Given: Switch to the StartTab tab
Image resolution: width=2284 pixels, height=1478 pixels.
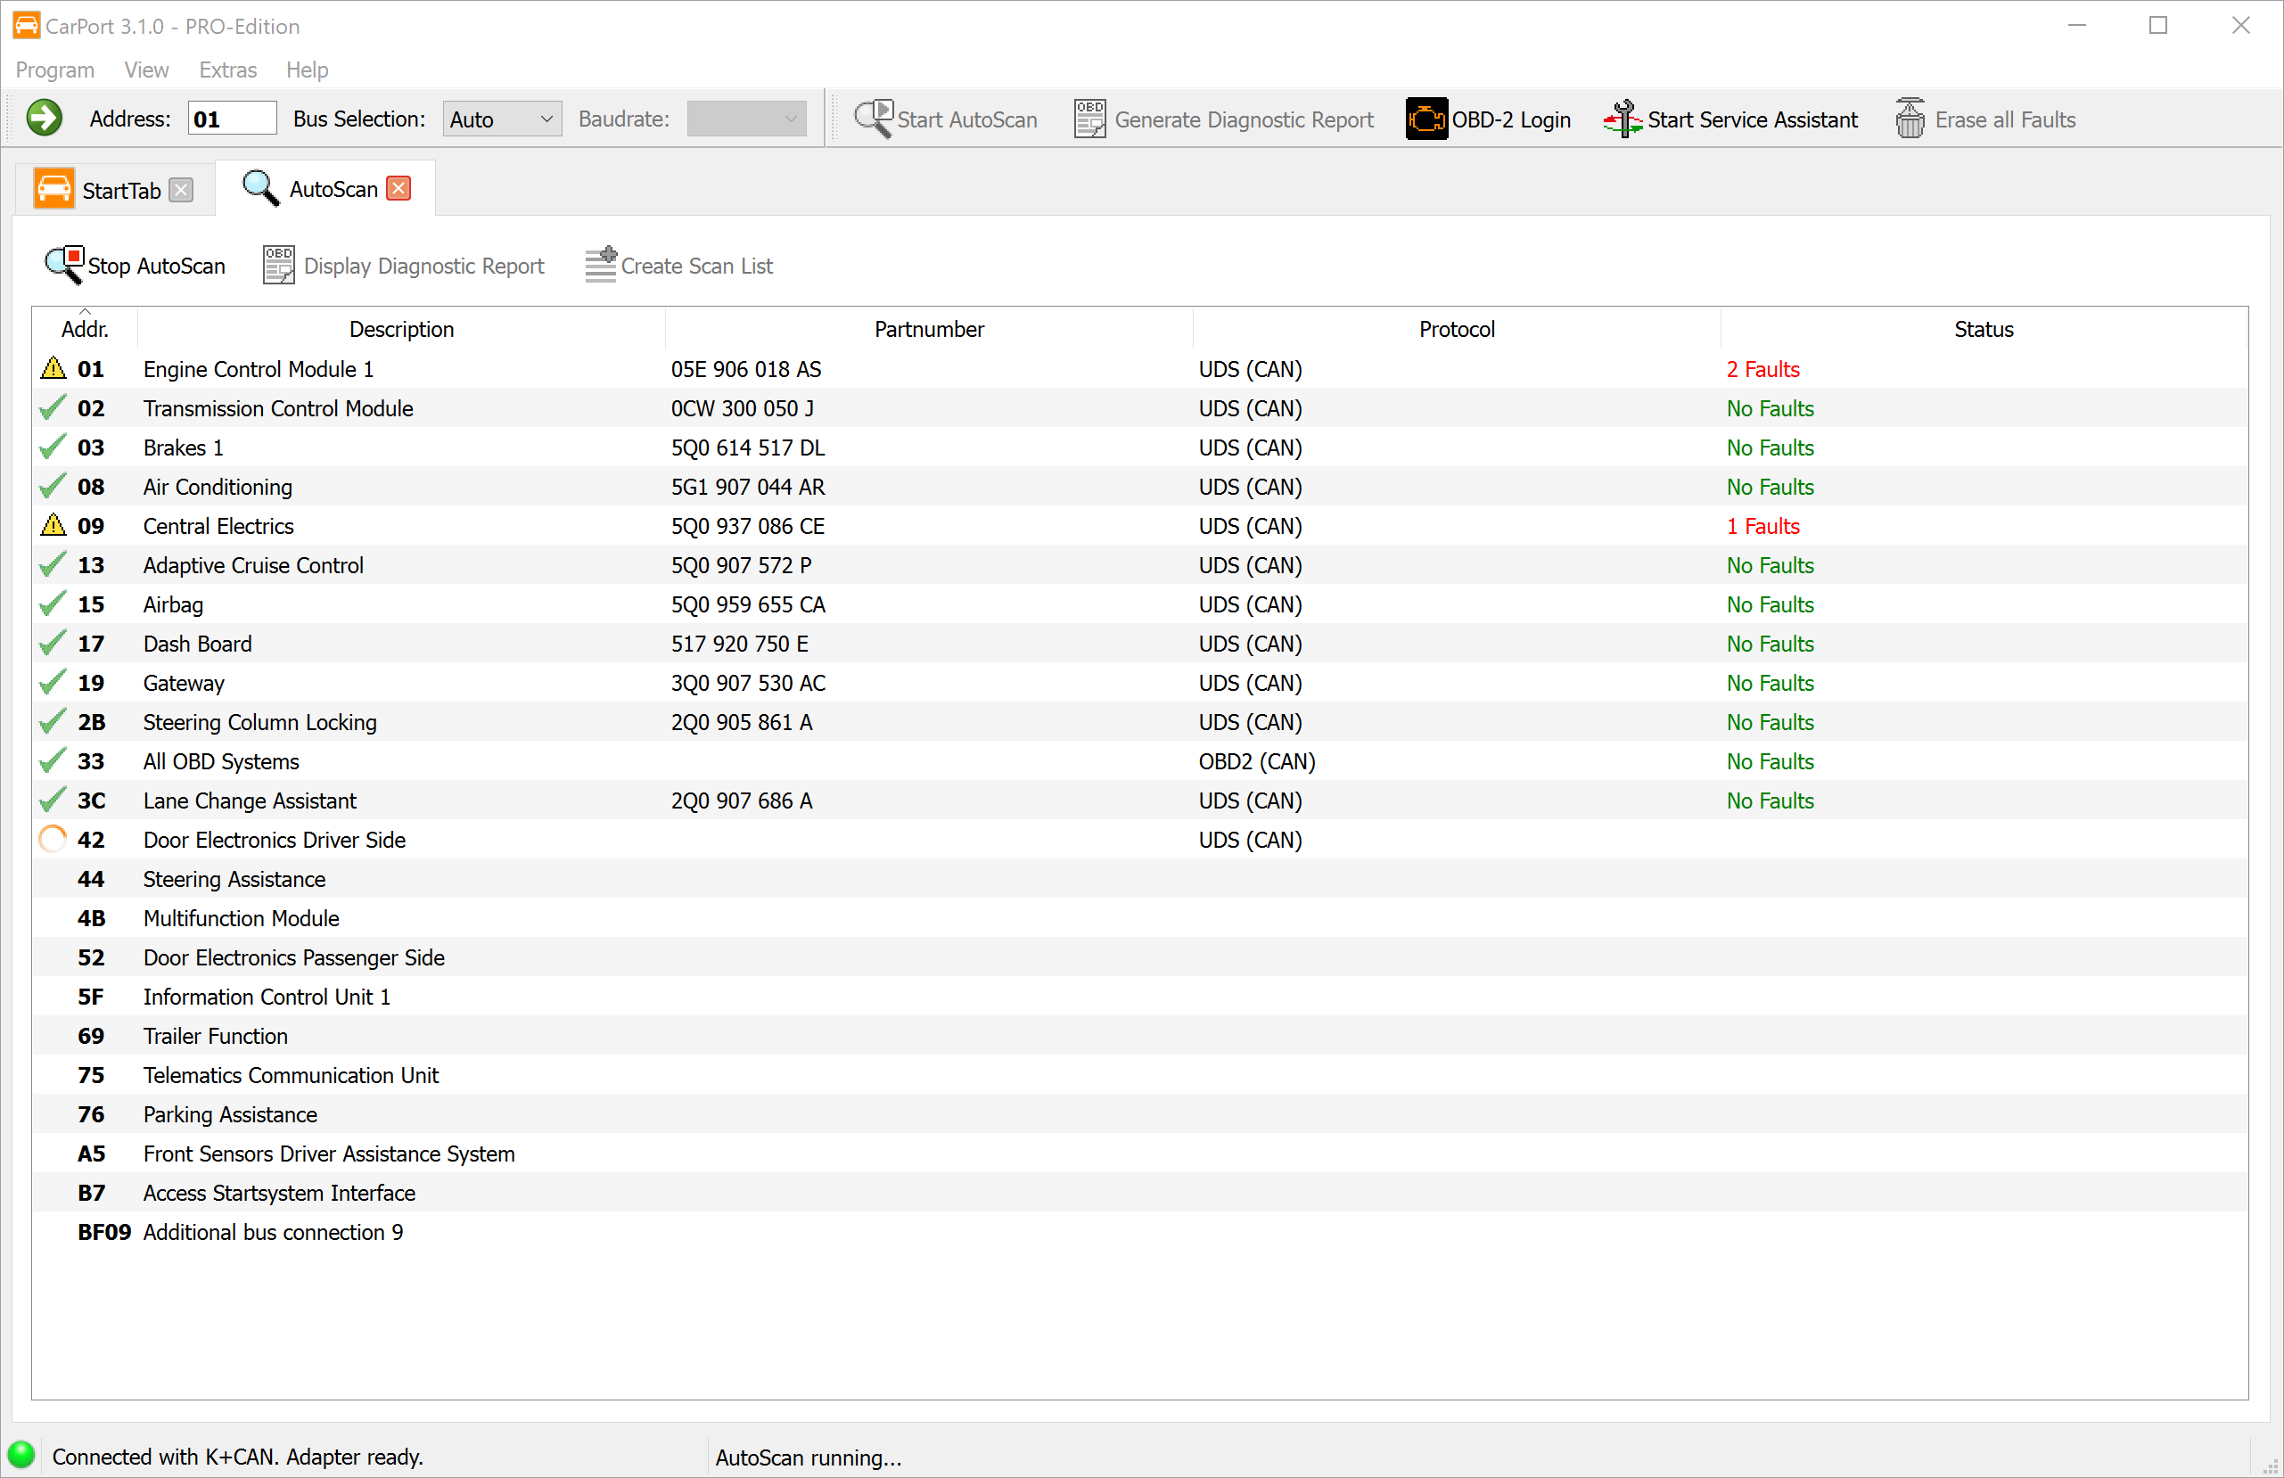Looking at the screenshot, I should pos(120,190).
